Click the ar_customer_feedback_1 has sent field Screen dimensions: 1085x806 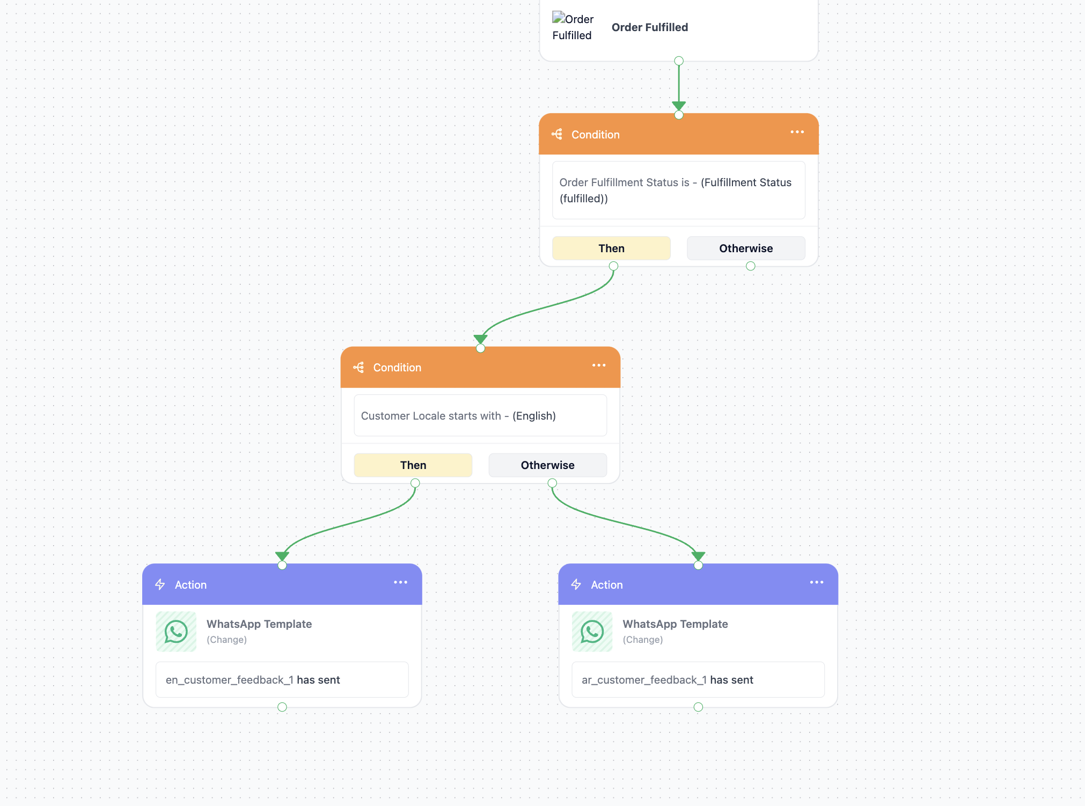tap(698, 680)
